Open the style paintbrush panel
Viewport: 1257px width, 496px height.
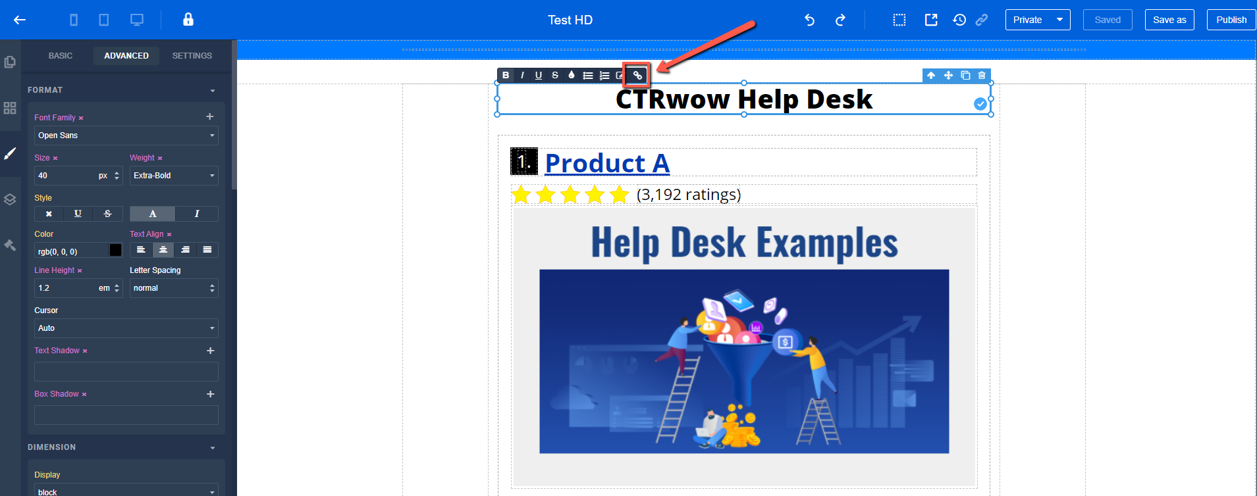pos(10,153)
